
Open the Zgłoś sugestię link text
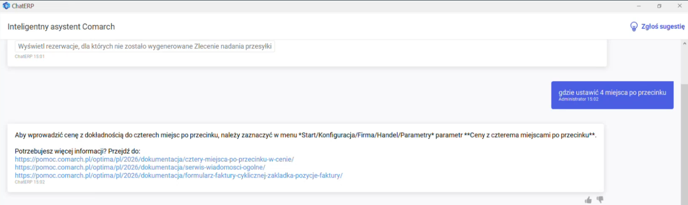pyautogui.click(x=663, y=27)
